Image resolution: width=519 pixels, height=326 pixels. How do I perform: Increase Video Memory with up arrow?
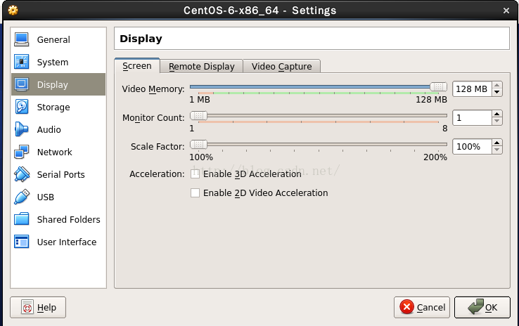click(x=496, y=85)
